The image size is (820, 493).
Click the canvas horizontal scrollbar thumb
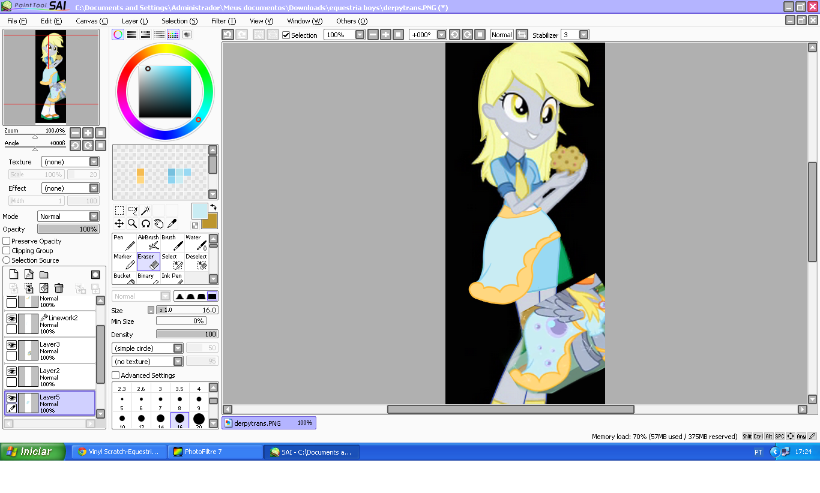tap(510, 409)
